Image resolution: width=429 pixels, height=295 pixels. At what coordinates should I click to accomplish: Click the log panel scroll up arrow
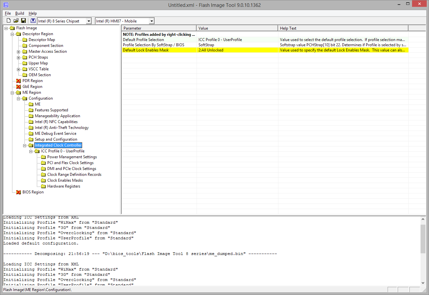pyautogui.click(x=423, y=219)
